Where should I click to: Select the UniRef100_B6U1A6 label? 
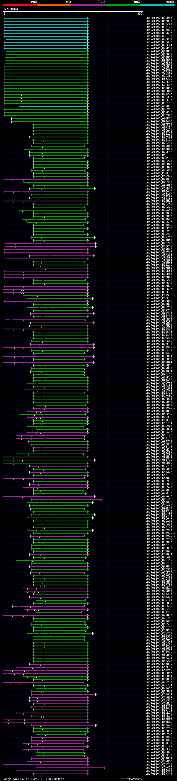159,103
